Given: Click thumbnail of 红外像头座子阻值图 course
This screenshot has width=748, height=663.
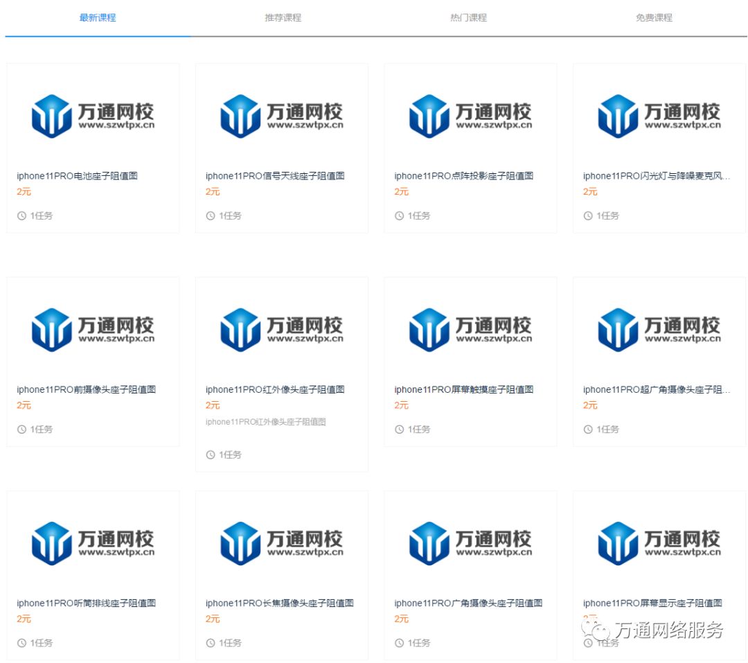Looking at the screenshot, I should pos(282,330).
